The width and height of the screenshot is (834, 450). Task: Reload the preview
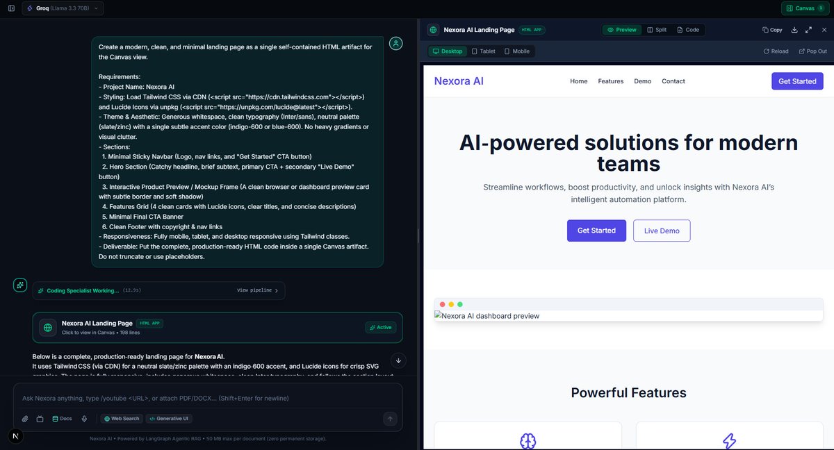[x=776, y=51]
